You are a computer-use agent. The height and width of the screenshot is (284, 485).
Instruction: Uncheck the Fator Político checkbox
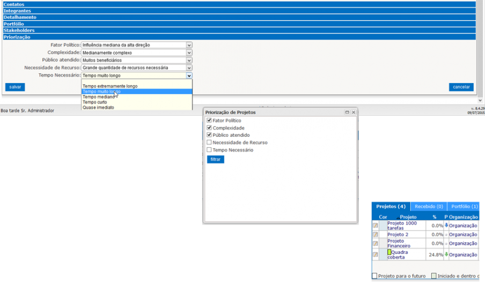pos(209,121)
